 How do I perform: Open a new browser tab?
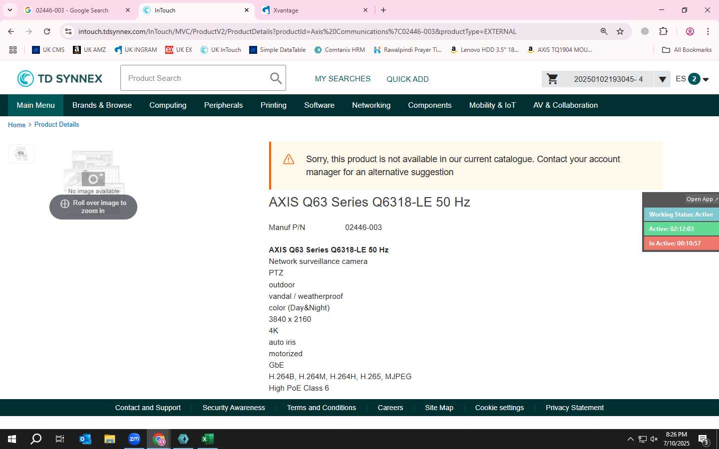[x=383, y=10]
